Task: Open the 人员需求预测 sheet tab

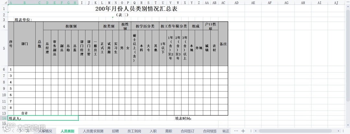Action: pyautogui.click(x=93, y=131)
